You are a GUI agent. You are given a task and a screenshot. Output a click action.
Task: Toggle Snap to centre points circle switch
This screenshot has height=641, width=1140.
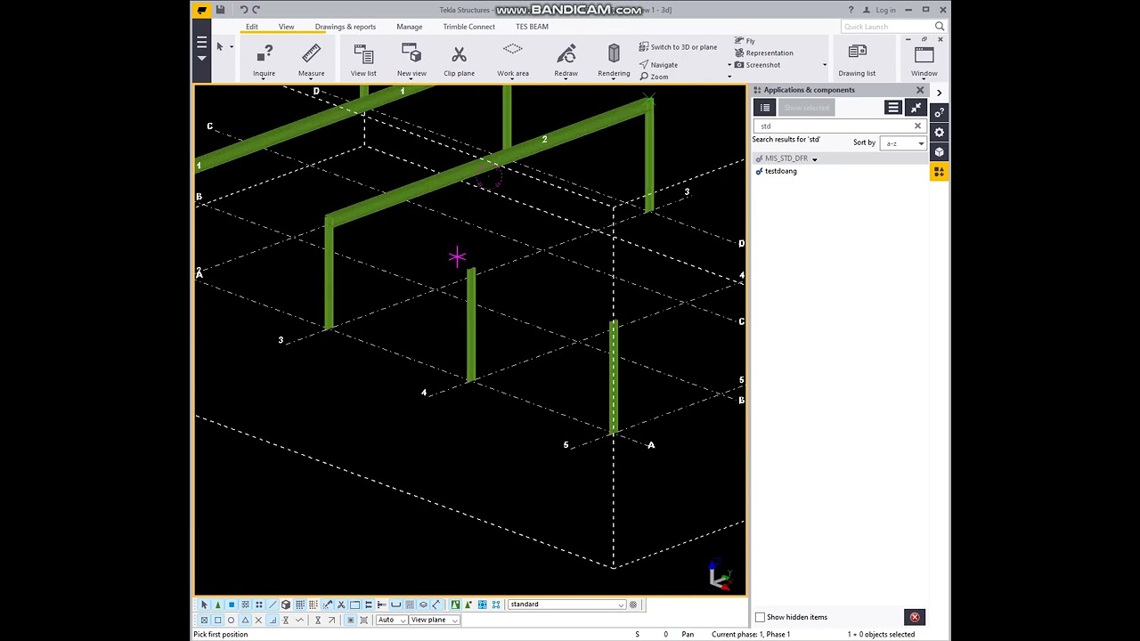tap(231, 620)
